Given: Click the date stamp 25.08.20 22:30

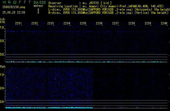Looking at the screenshot, I should (x=14, y=12).
